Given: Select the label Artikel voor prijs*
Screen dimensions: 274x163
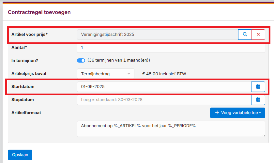Looking at the screenshot, I should (30, 35).
